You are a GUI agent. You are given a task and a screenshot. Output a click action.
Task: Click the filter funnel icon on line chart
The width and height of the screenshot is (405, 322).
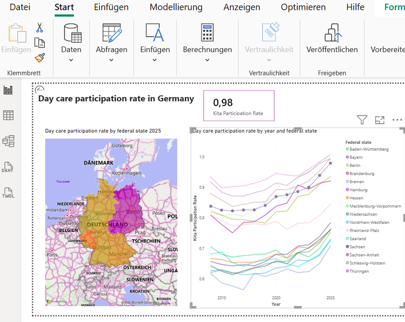tap(362, 120)
